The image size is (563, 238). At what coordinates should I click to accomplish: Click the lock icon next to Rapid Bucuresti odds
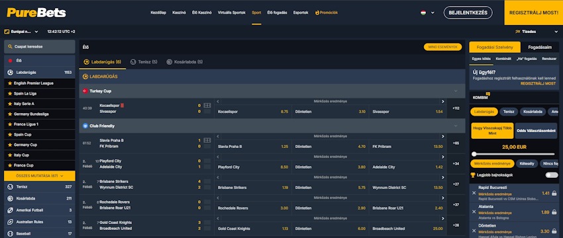[x=554, y=193]
